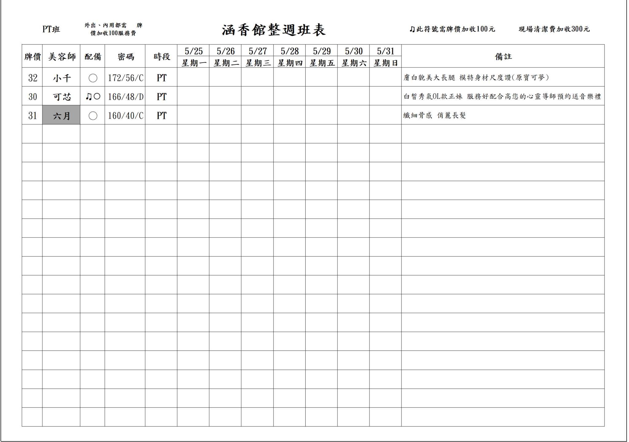
Task: Select the 星期一 weekday cell
Action: click(193, 62)
